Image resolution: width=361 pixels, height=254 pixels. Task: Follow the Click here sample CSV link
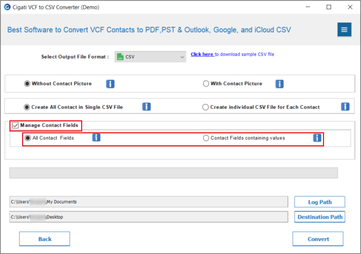click(x=202, y=54)
